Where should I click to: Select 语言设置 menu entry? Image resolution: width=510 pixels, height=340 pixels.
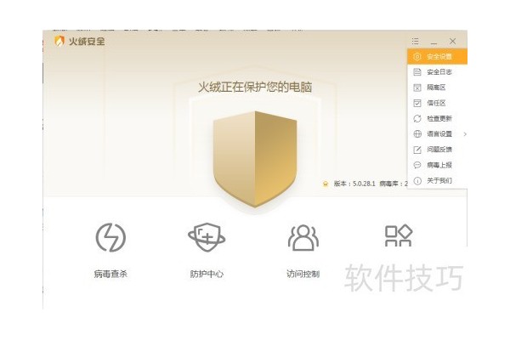tap(437, 134)
